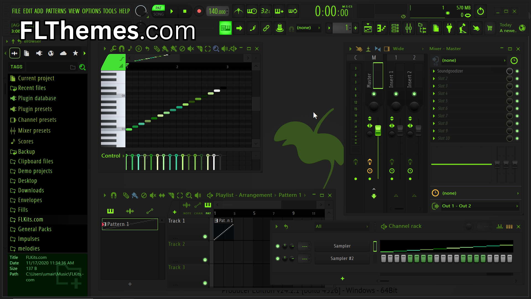Select the playlist slip tool

point(162,195)
